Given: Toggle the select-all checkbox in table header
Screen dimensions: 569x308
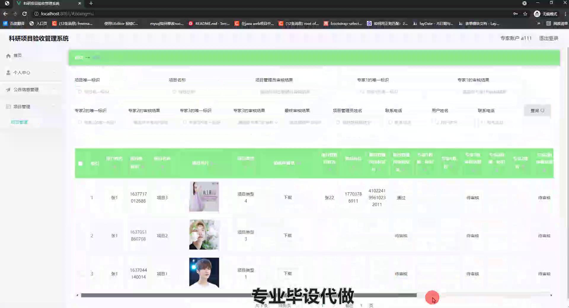Looking at the screenshot, I should coord(80,163).
